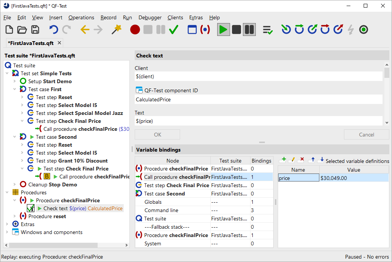392x262 pixels.
Task: Click the record procedures toolbar icon
Action: 205,29
